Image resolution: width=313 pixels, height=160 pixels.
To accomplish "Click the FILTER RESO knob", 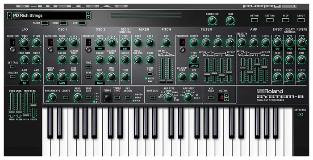I will click(206, 42).
